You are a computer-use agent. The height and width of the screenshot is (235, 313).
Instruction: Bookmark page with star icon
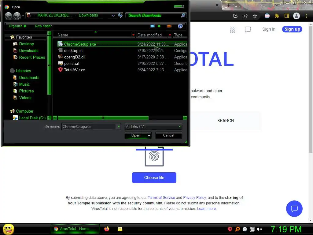pos(255,16)
